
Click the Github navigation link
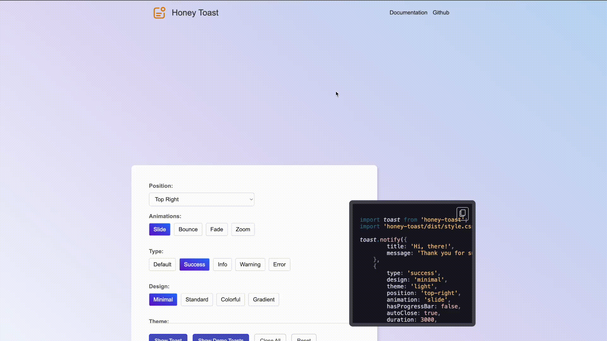[x=441, y=13]
